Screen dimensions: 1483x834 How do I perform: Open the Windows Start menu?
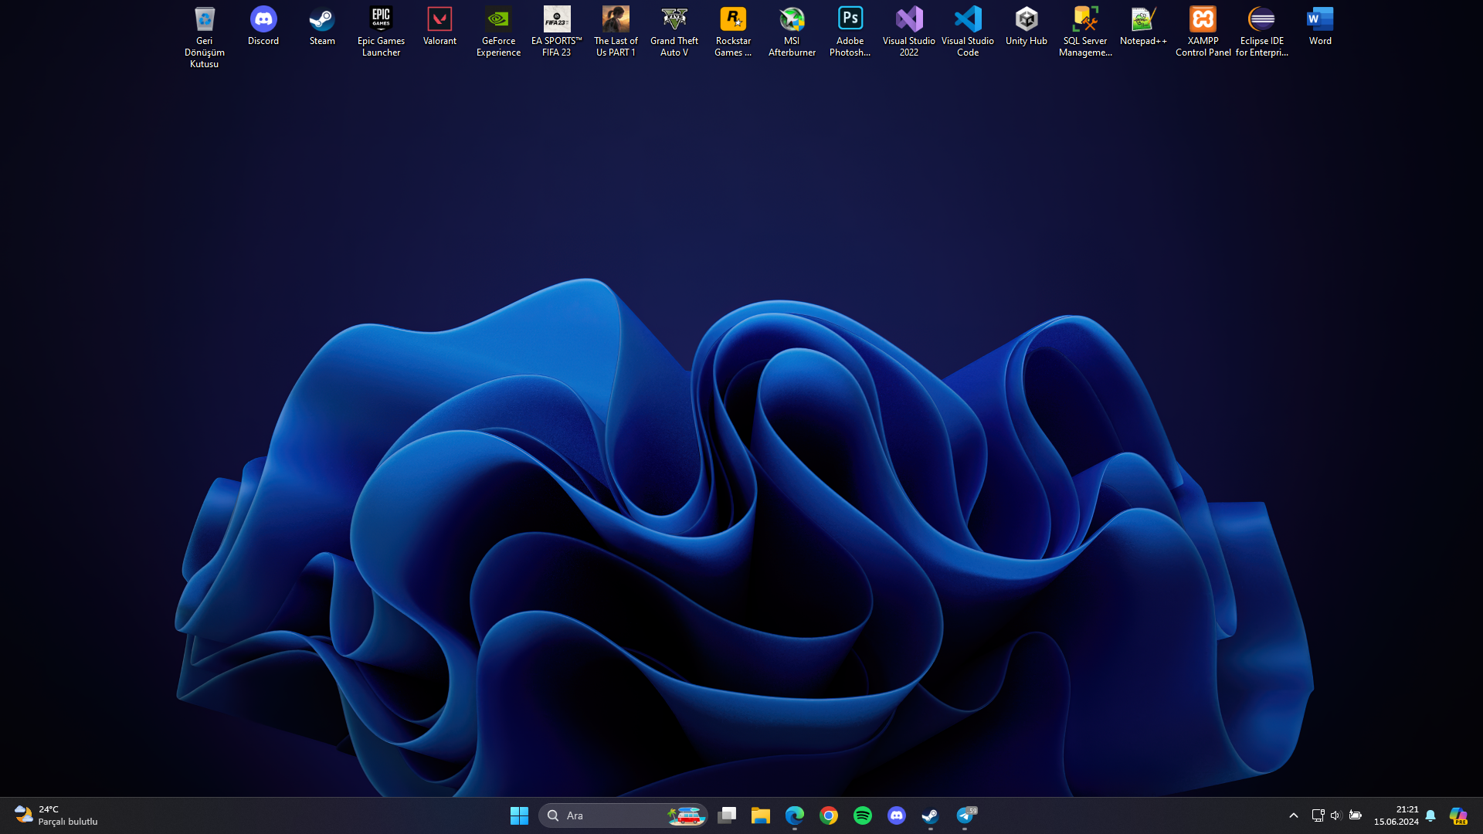click(519, 815)
